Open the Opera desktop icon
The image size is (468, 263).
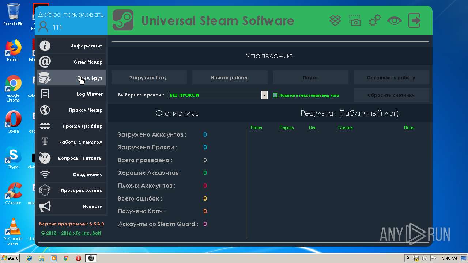pyautogui.click(x=13, y=122)
